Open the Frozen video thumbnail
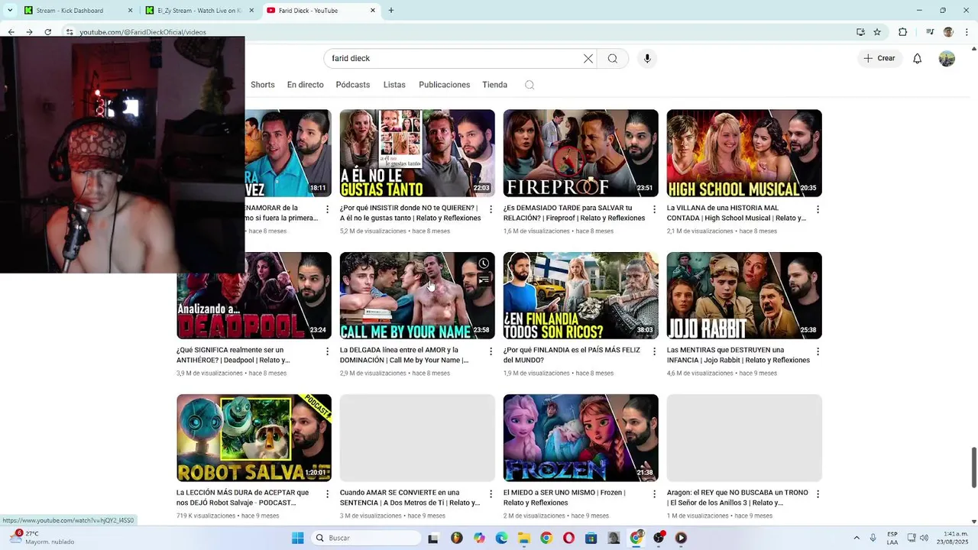The image size is (978, 550). click(581, 438)
